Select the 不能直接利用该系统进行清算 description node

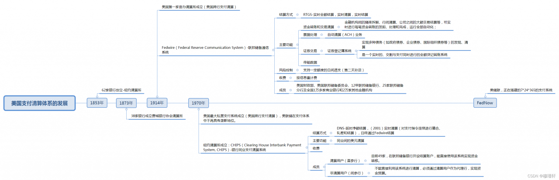pyautogui.click(x=428, y=170)
